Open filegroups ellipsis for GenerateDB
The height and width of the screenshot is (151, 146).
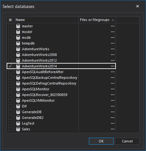113,112
